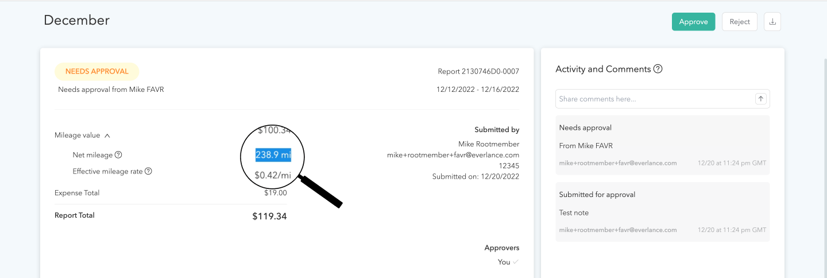Open the Effective mileage rate help icon
Screen dimensions: 827x278
pos(148,171)
